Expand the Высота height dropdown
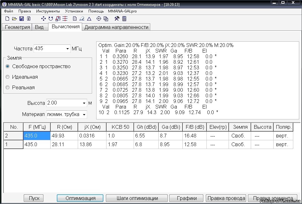This screenshot has height=204, width=302. pyautogui.click(x=84, y=103)
